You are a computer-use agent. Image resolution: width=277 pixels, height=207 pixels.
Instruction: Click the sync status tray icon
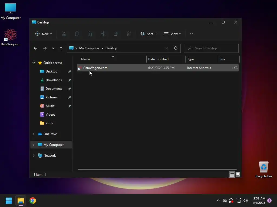click(231, 201)
